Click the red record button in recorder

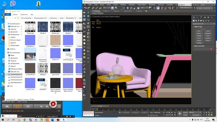point(53,104)
